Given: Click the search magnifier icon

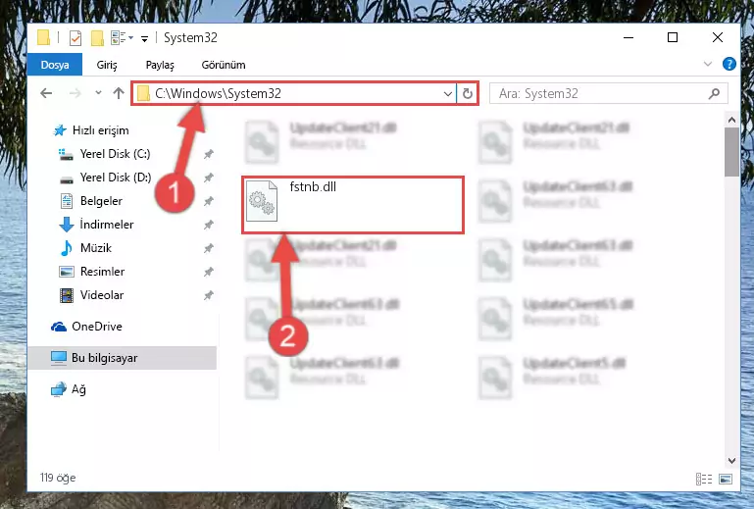Looking at the screenshot, I should pyautogui.click(x=715, y=93).
